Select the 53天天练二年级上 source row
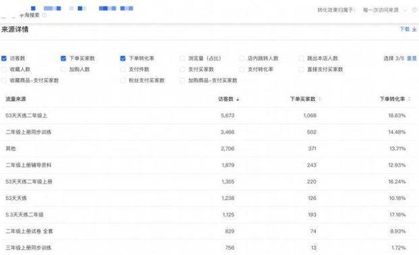The width and height of the screenshot is (419, 255). point(209,116)
